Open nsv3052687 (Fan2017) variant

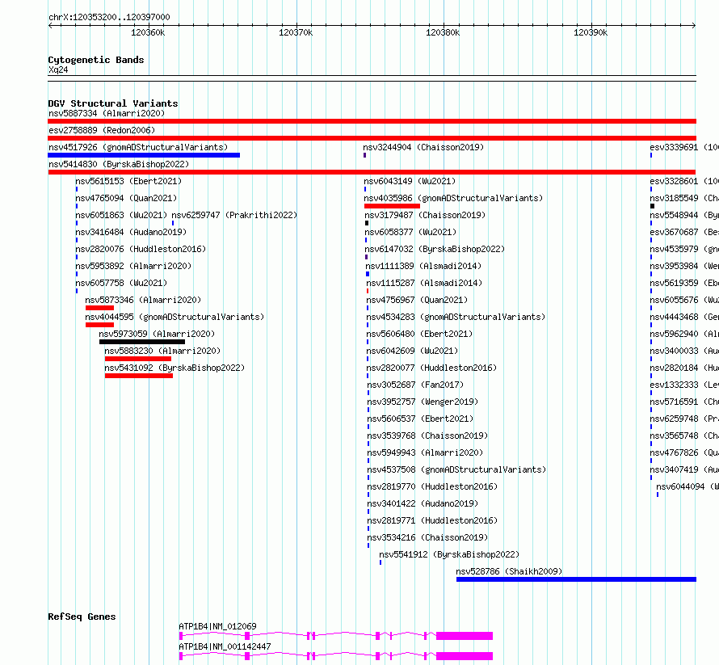416,385
